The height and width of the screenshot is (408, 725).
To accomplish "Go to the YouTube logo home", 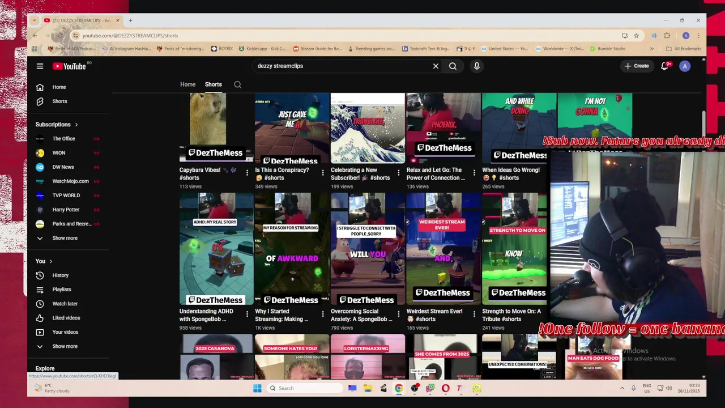I will pos(69,66).
